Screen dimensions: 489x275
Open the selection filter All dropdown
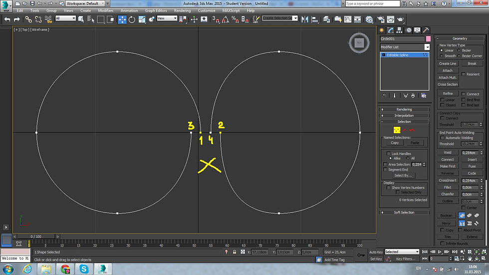click(65, 18)
